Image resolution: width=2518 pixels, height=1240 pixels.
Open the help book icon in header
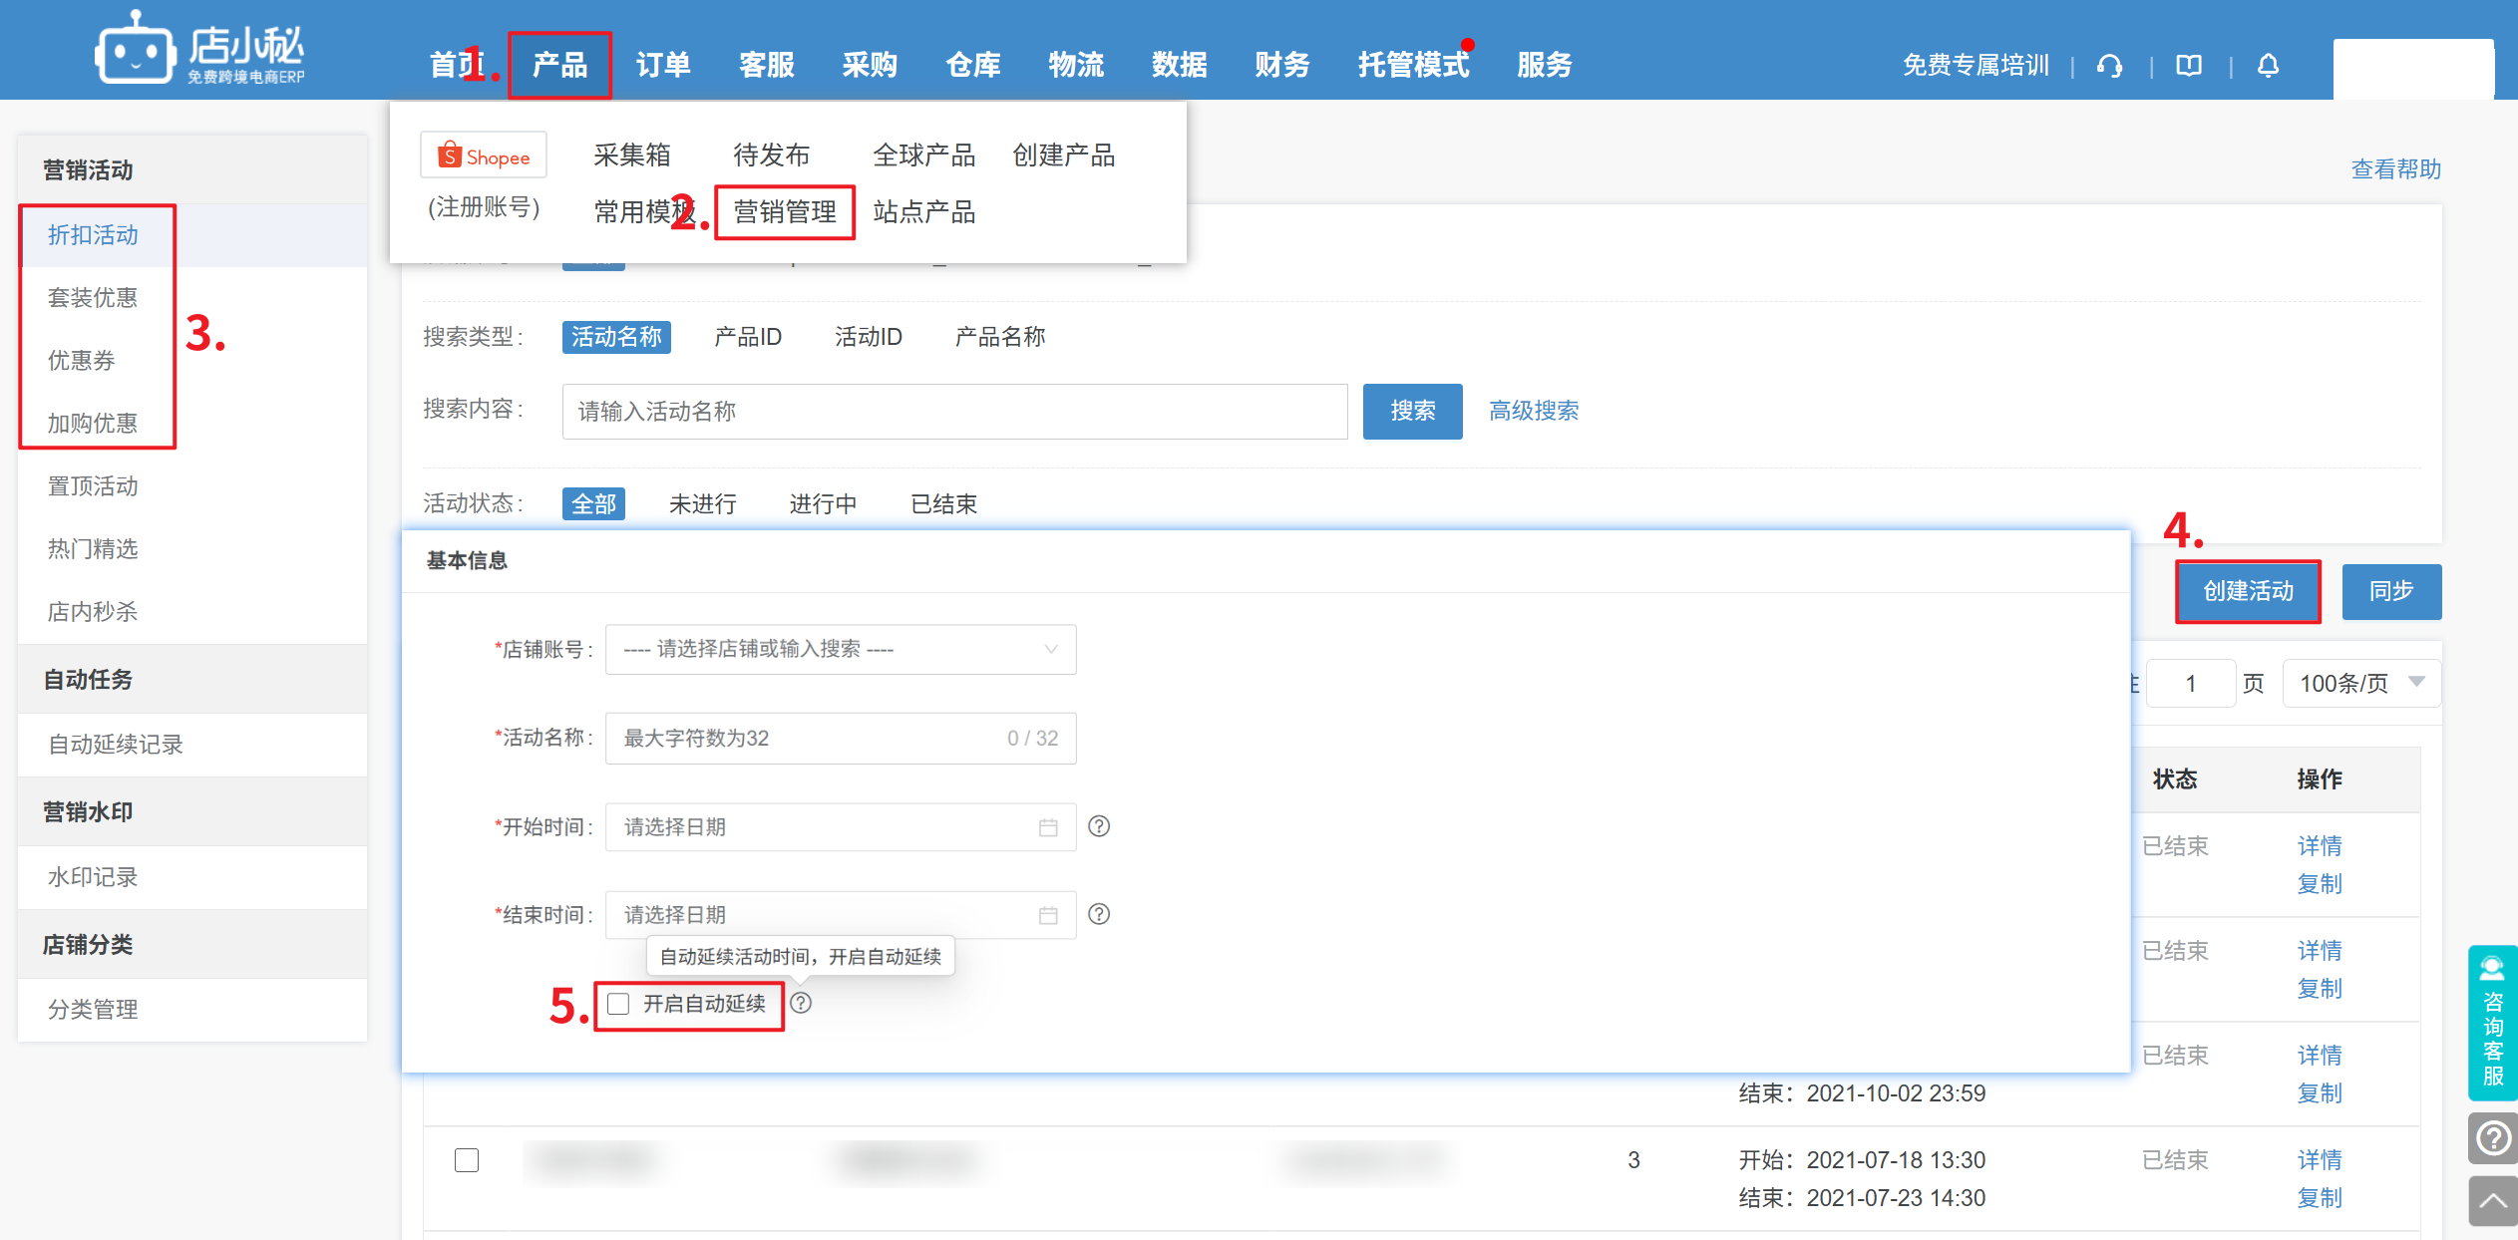point(2189,66)
